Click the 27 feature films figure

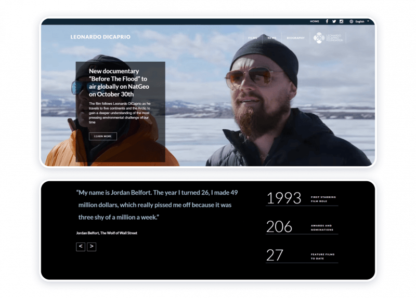click(x=275, y=255)
